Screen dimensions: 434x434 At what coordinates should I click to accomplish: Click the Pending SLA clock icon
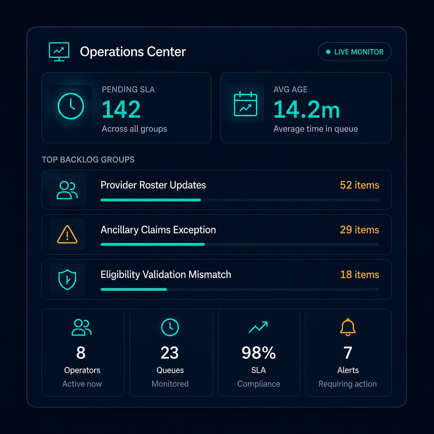click(71, 106)
